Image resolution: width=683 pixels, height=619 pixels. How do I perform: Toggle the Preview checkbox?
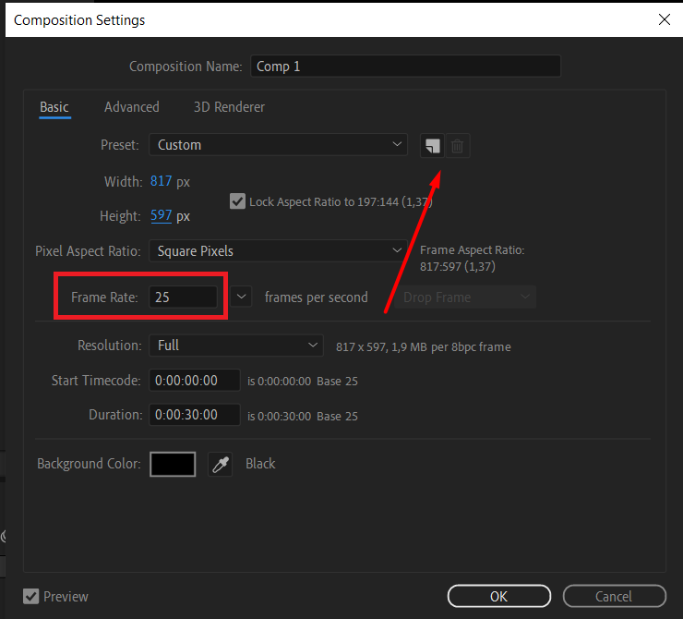[x=31, y=596]
